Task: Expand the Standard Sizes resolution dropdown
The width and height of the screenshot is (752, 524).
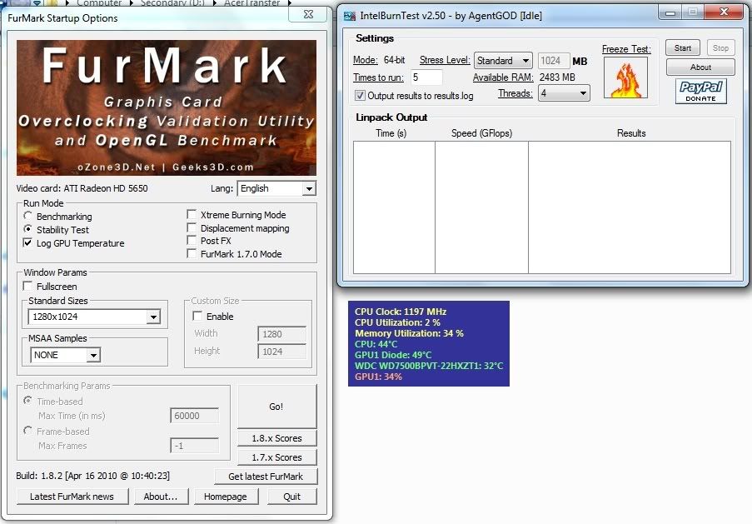Action: [x=152, y=317]
